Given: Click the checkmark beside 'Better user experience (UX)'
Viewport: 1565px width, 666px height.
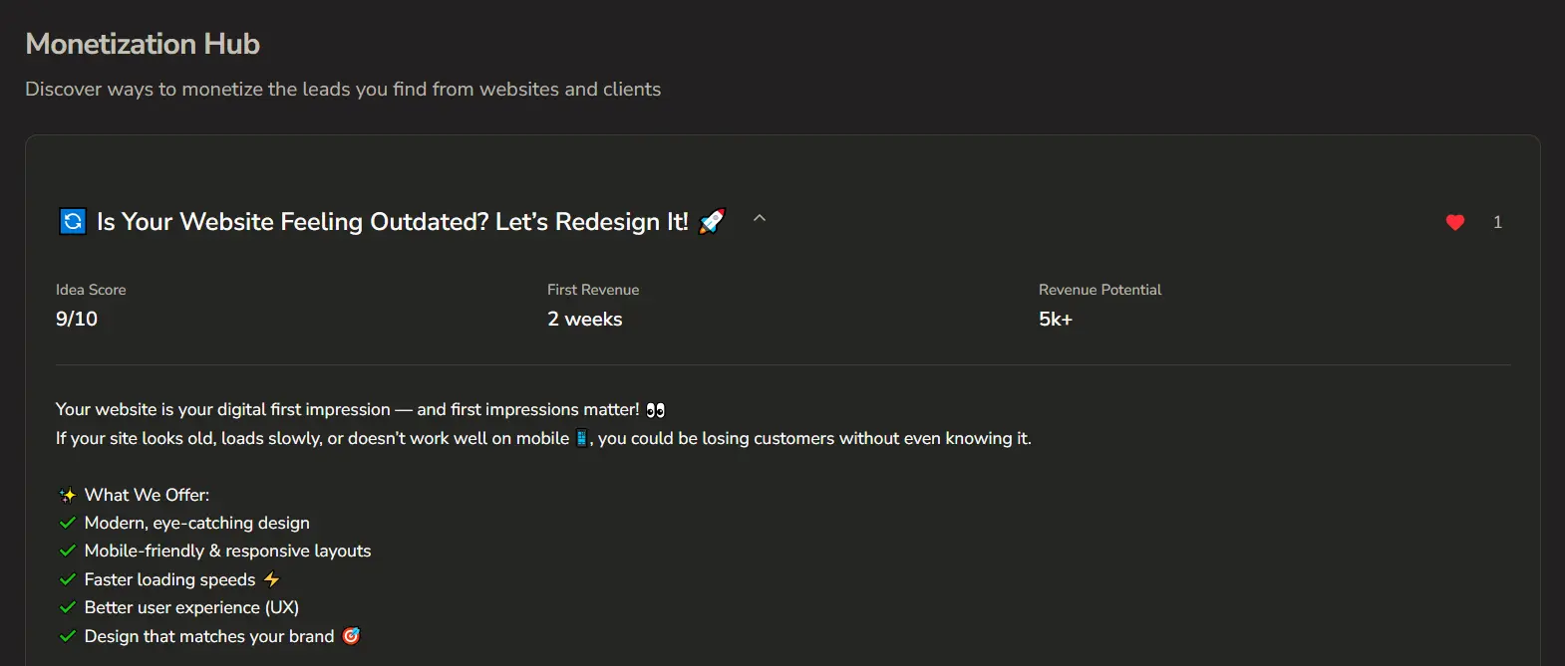Looking at the screenshot, I should coord(68,607).
